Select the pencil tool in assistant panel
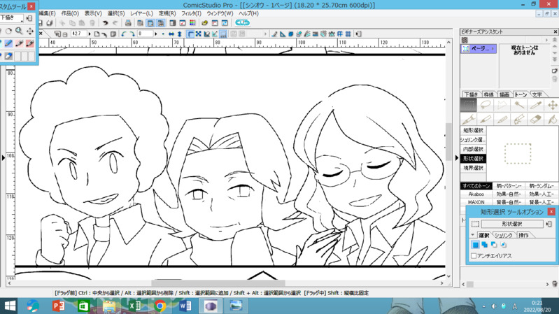The image size is (559, 314). [502, 119]
